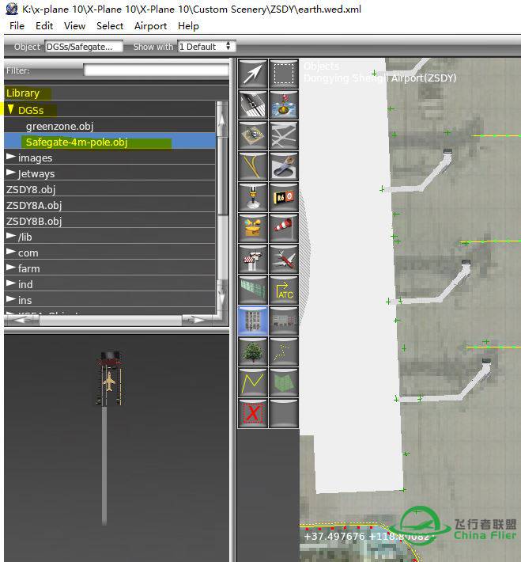Click the library Filter text field
Image resolution: width=521 pixels, height=562 pixels.
pos(156,70)
